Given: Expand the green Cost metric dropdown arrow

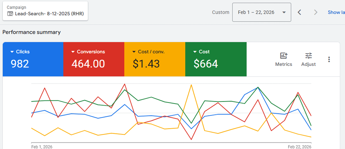Looking at the screenshot, I should [195, 52].
